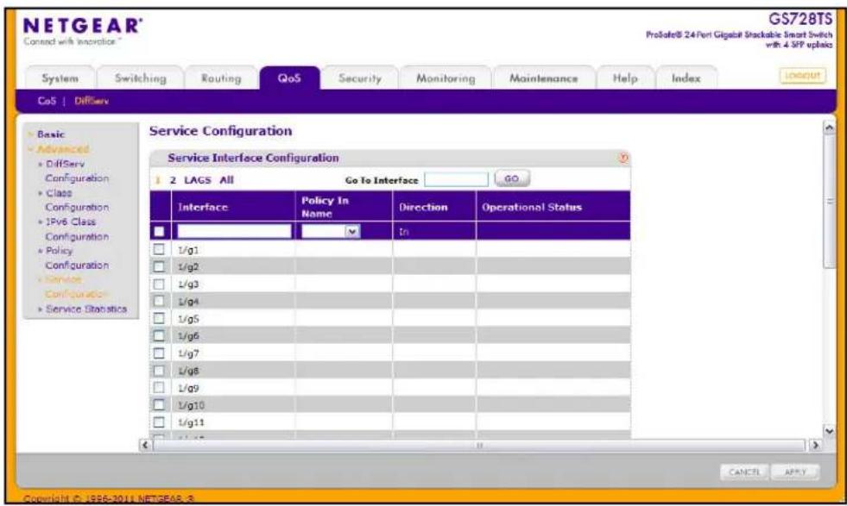The image size is (847, 506).
Task: Click the Go To Interface input field
Action: 456,179
